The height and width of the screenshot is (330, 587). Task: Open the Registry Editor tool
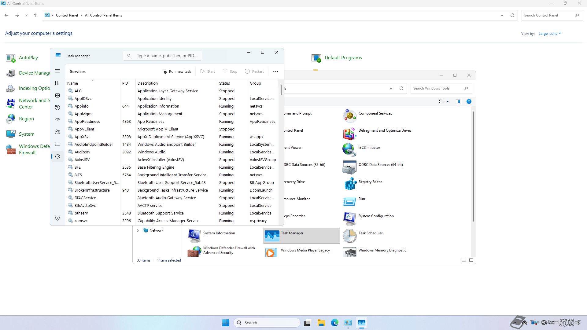[x=370, y=182]
